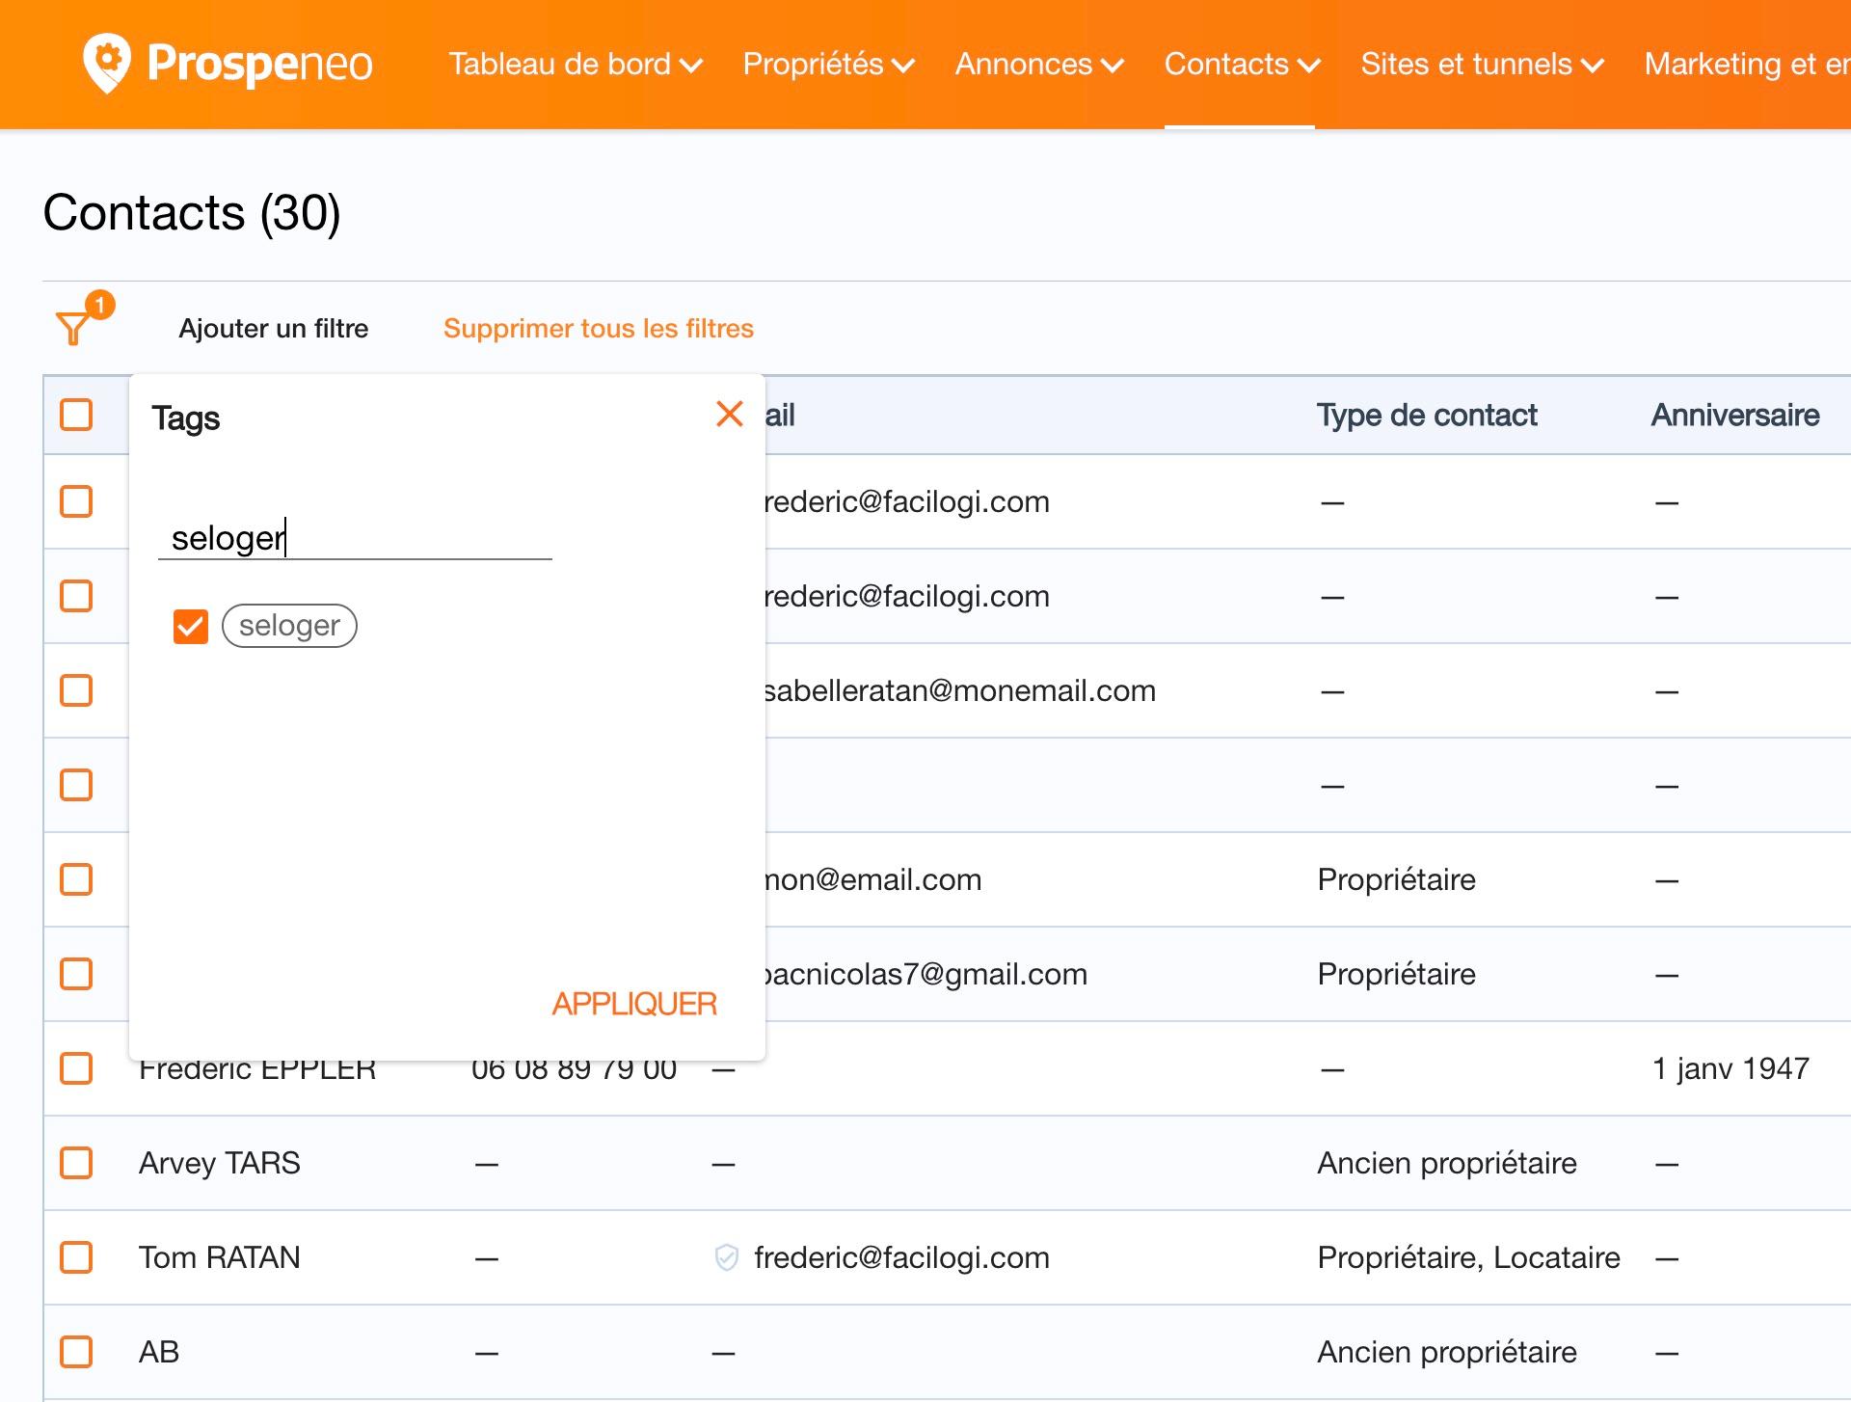Click Ancien propriétaire in Arvey TARS row
Image resolution: width=1851 pixels, height=1402 pixels.
click(1447, 1164)
